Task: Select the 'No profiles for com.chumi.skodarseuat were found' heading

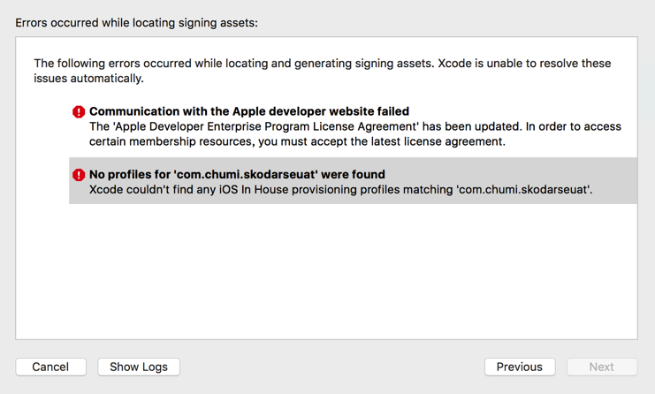Action: 237,175
